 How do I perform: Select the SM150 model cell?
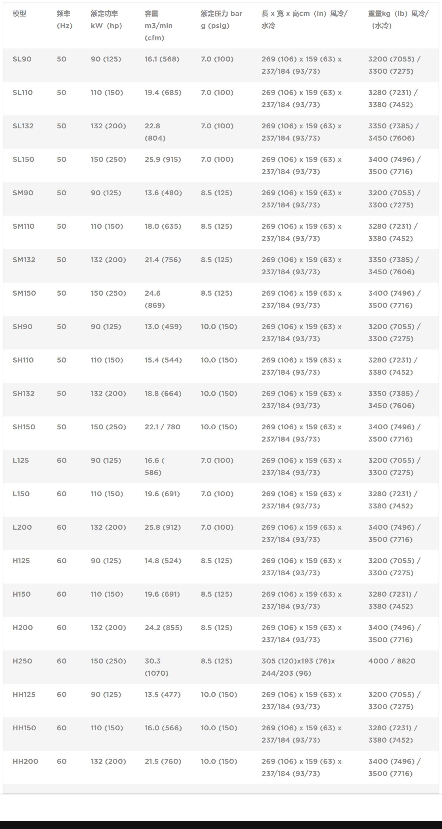(x=24, y=293)
